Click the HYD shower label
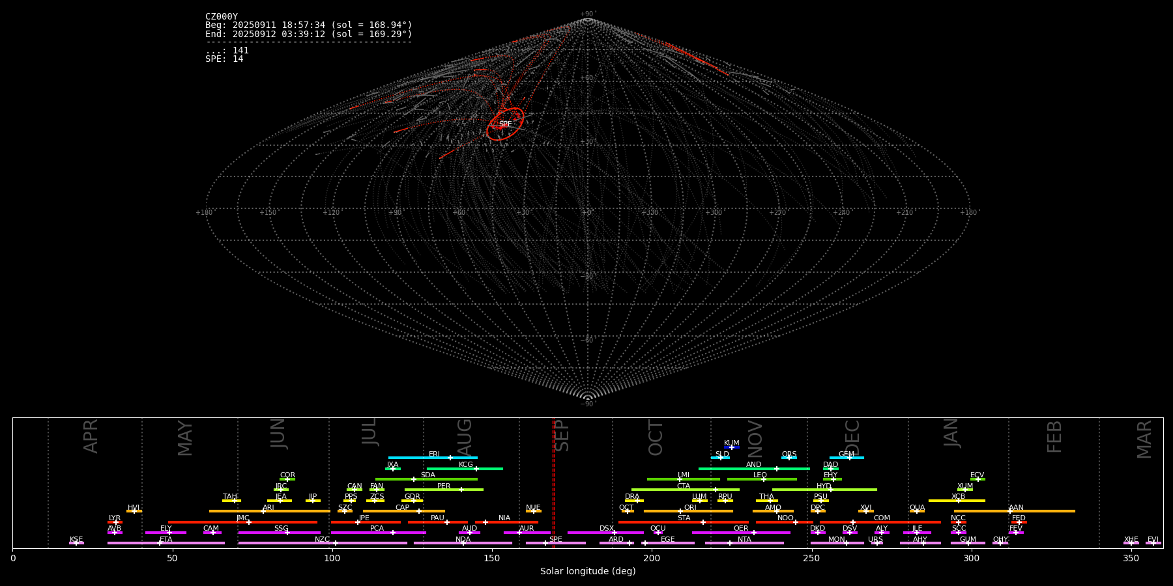Image resolution: width=1173 pixels, height=586 pixels. tap(824, 486)
